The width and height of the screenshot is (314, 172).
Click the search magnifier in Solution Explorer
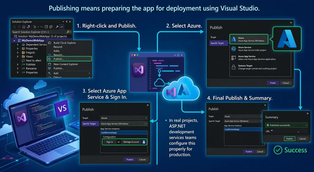(x=68, y=32)
